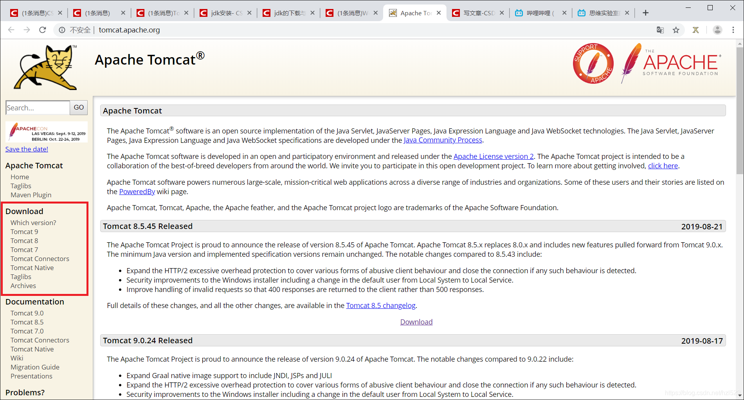Screen dimensions: 744x400
Task: Click the Search input field
Action: [x=38, y=108]
